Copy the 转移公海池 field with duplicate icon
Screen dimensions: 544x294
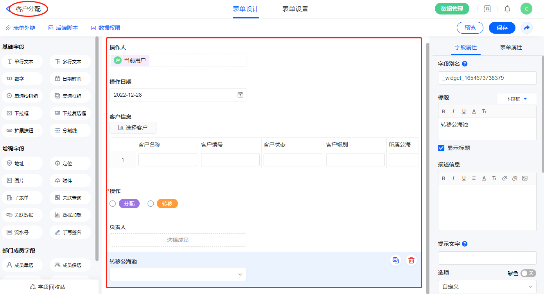pyautogui.click(x=396, y=260)
